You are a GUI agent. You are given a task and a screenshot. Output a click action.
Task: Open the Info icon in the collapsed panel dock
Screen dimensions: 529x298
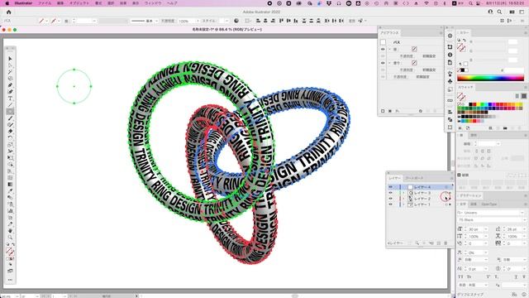(450, 55)
